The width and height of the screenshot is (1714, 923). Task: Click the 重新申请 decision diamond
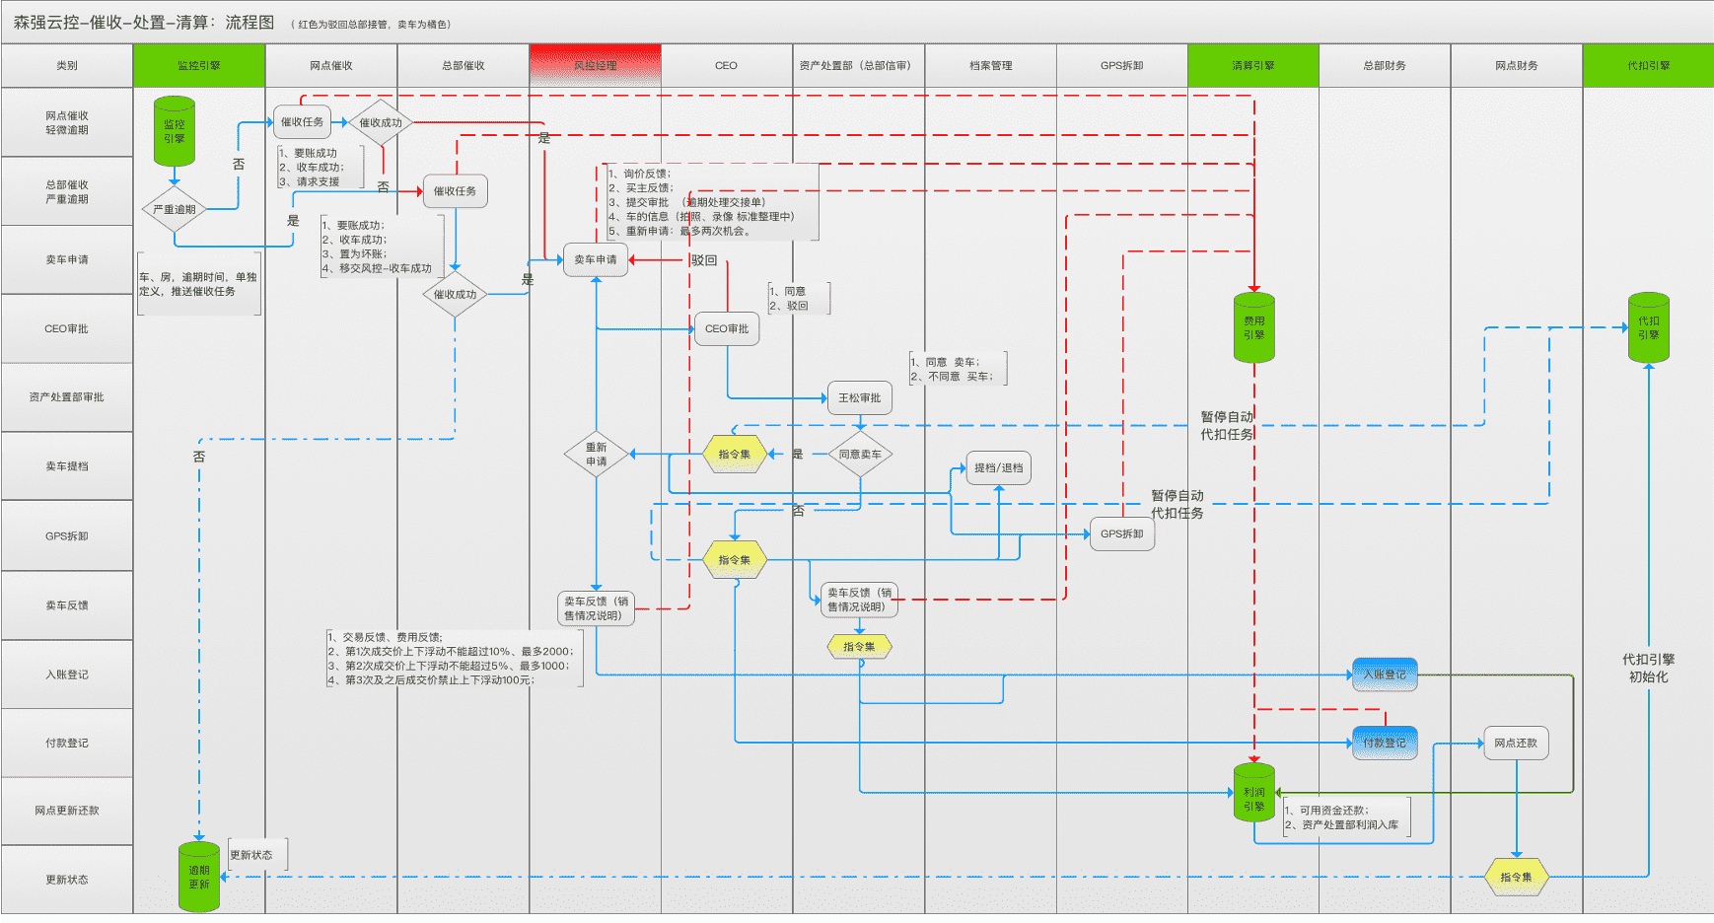[x=597, y=454]
